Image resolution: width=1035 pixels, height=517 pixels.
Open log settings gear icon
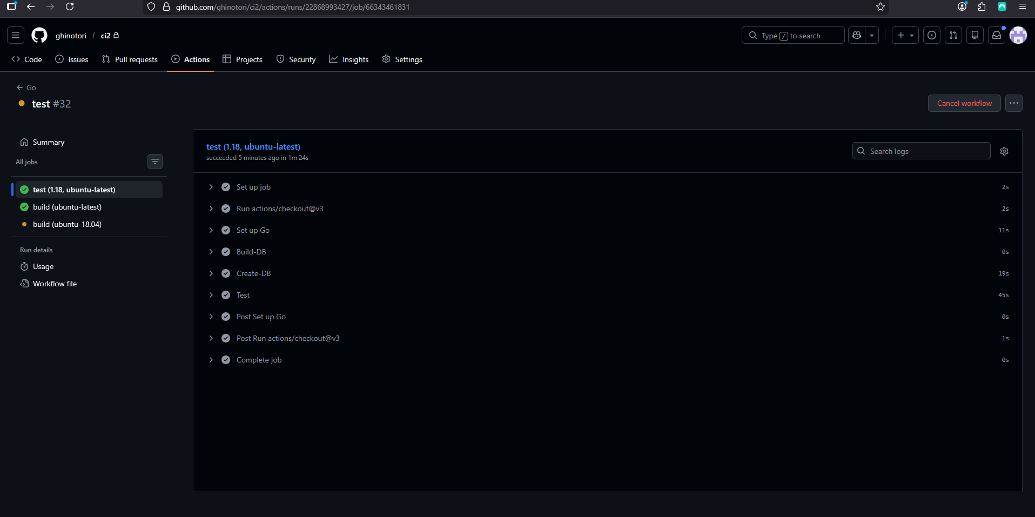pos(1004,151)
